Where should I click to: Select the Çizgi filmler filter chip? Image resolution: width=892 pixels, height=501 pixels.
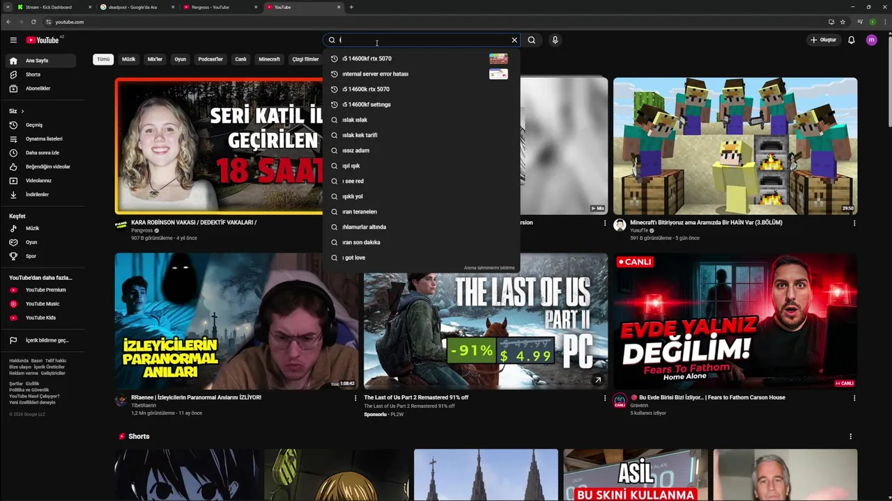[305, 59]
